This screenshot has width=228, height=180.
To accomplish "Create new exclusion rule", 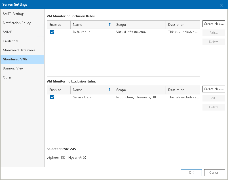I will pyautogui.click(x=214, y=89).
